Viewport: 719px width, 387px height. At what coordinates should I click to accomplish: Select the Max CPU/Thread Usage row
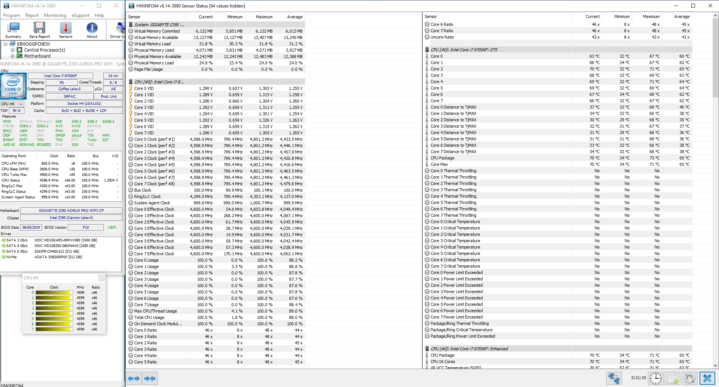pos(216,311)
